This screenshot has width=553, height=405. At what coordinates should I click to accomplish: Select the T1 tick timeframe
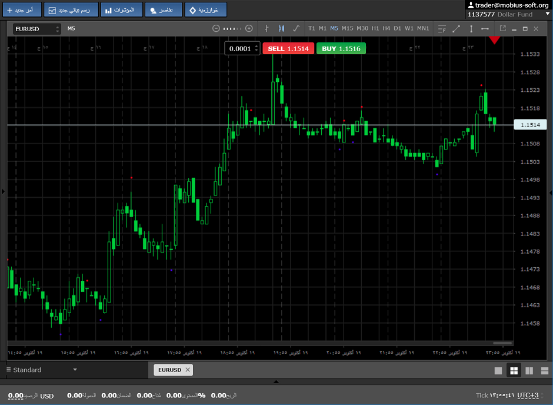(312, 29)
